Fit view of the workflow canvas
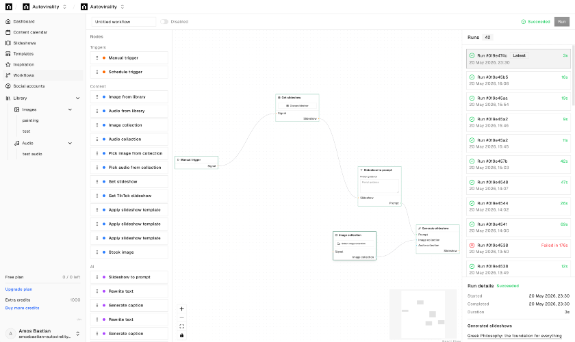Image resolution: width=575 pixels, height=342 pixels. coord(181,326)
